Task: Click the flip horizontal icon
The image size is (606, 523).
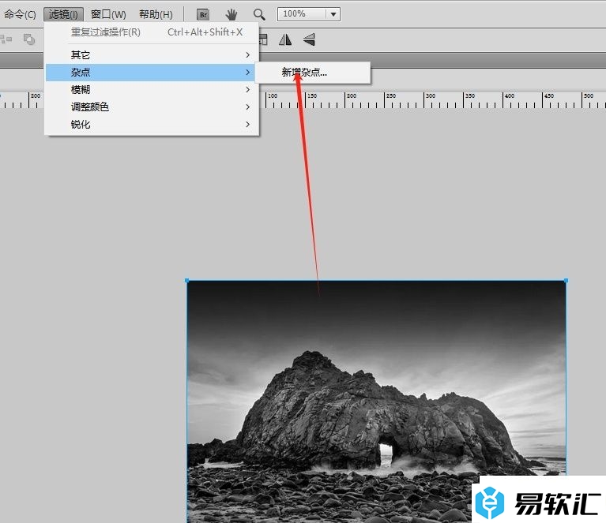Action: point(285,39)
